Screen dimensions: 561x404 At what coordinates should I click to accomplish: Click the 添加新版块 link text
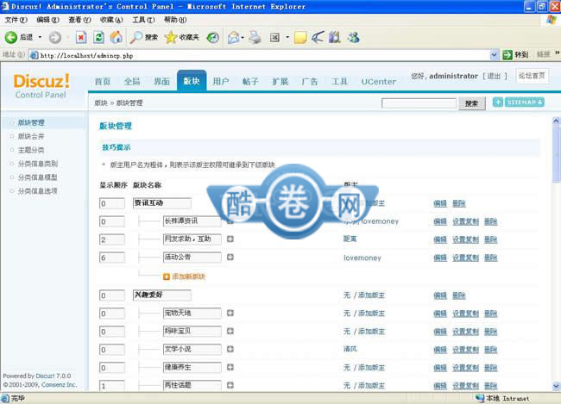[x=188, y=277]
